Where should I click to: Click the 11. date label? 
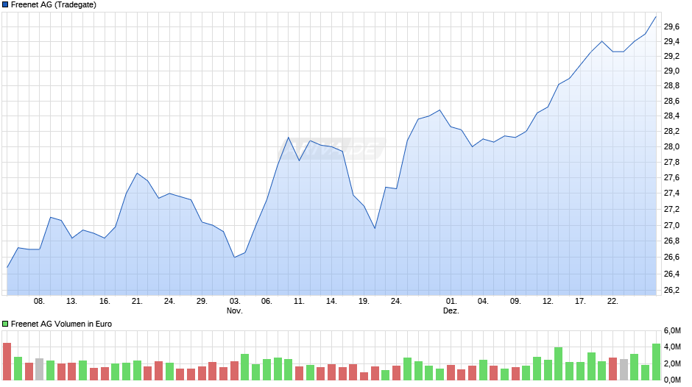point(299,301)
